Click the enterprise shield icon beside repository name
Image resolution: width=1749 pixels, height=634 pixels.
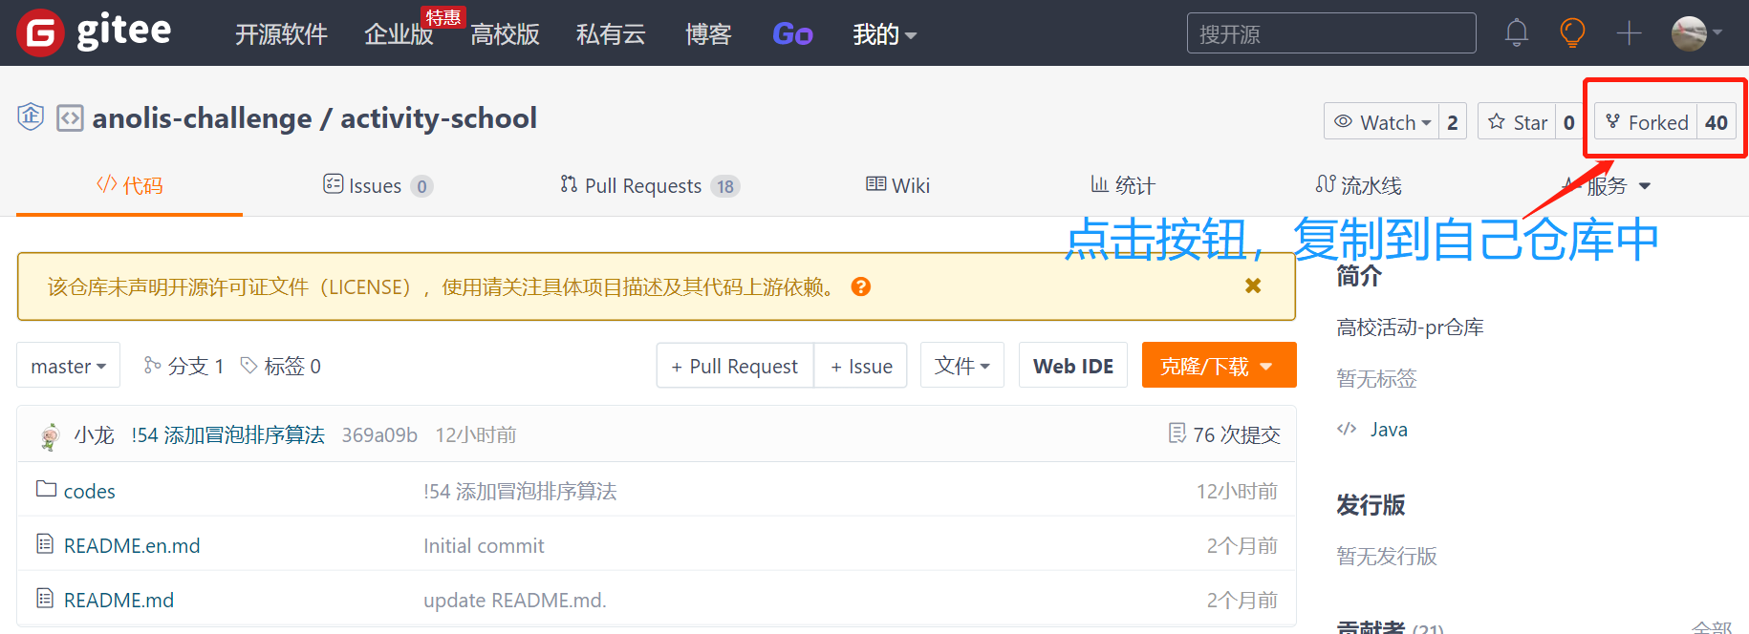point(31,117)
